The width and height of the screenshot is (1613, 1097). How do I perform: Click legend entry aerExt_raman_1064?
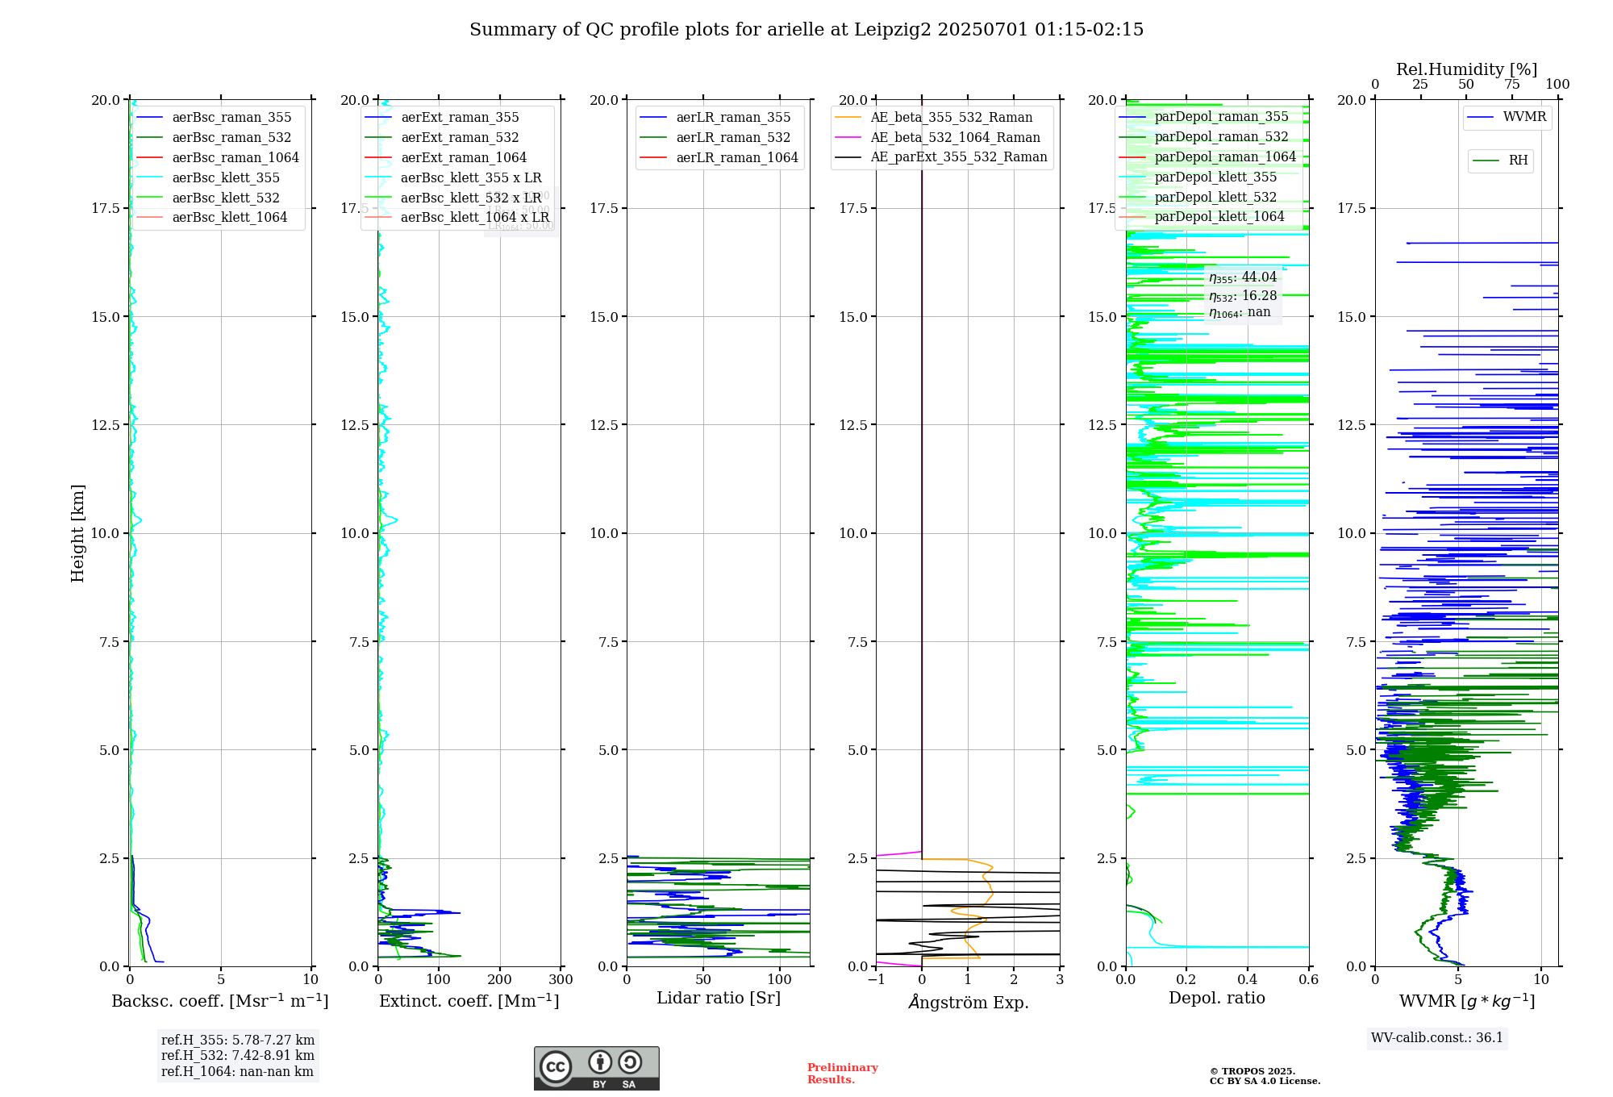point(446,158)
